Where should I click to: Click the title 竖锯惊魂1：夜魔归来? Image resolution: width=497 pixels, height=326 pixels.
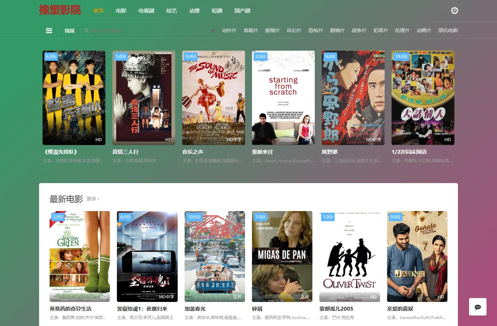coord(142,309)
